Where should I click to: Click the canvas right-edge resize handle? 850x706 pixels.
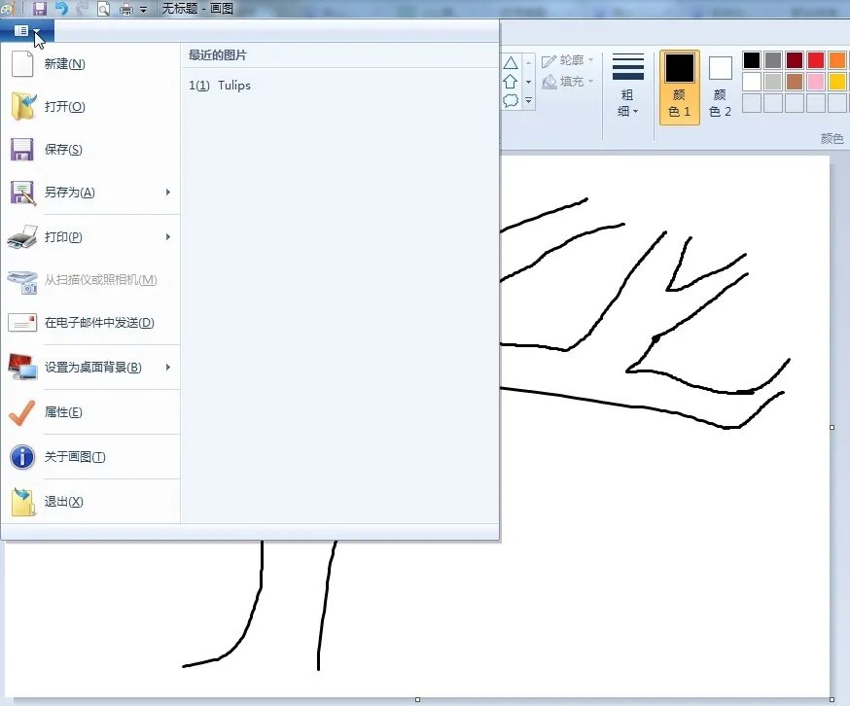[x=832, y=427]
